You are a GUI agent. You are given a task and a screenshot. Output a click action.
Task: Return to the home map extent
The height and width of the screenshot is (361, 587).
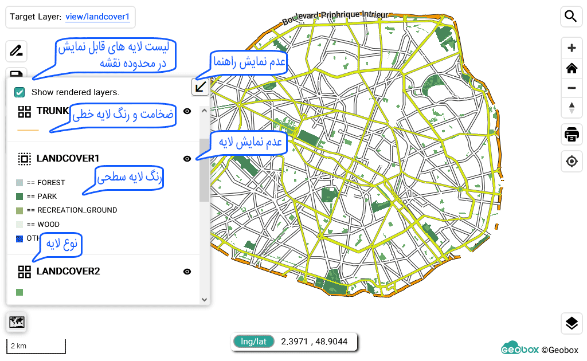tap(571, 69)
